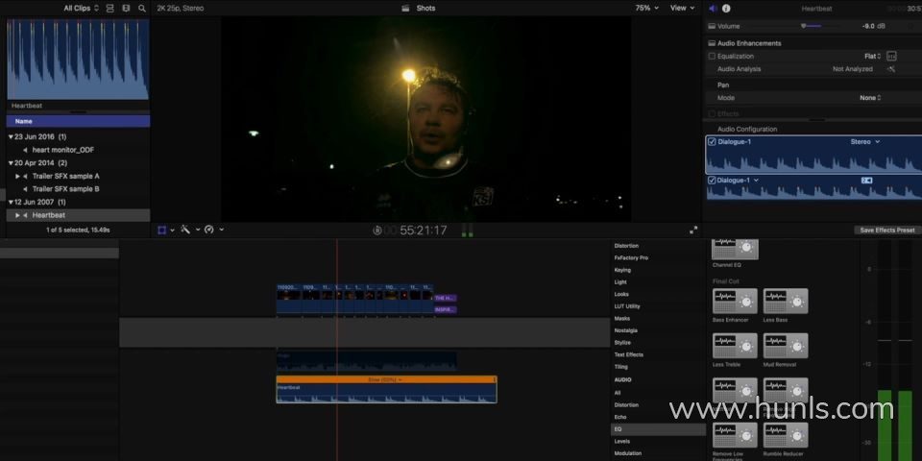Open the Flat equalization preset dropdown
This screenshot has width=922, height=461.
873,57
